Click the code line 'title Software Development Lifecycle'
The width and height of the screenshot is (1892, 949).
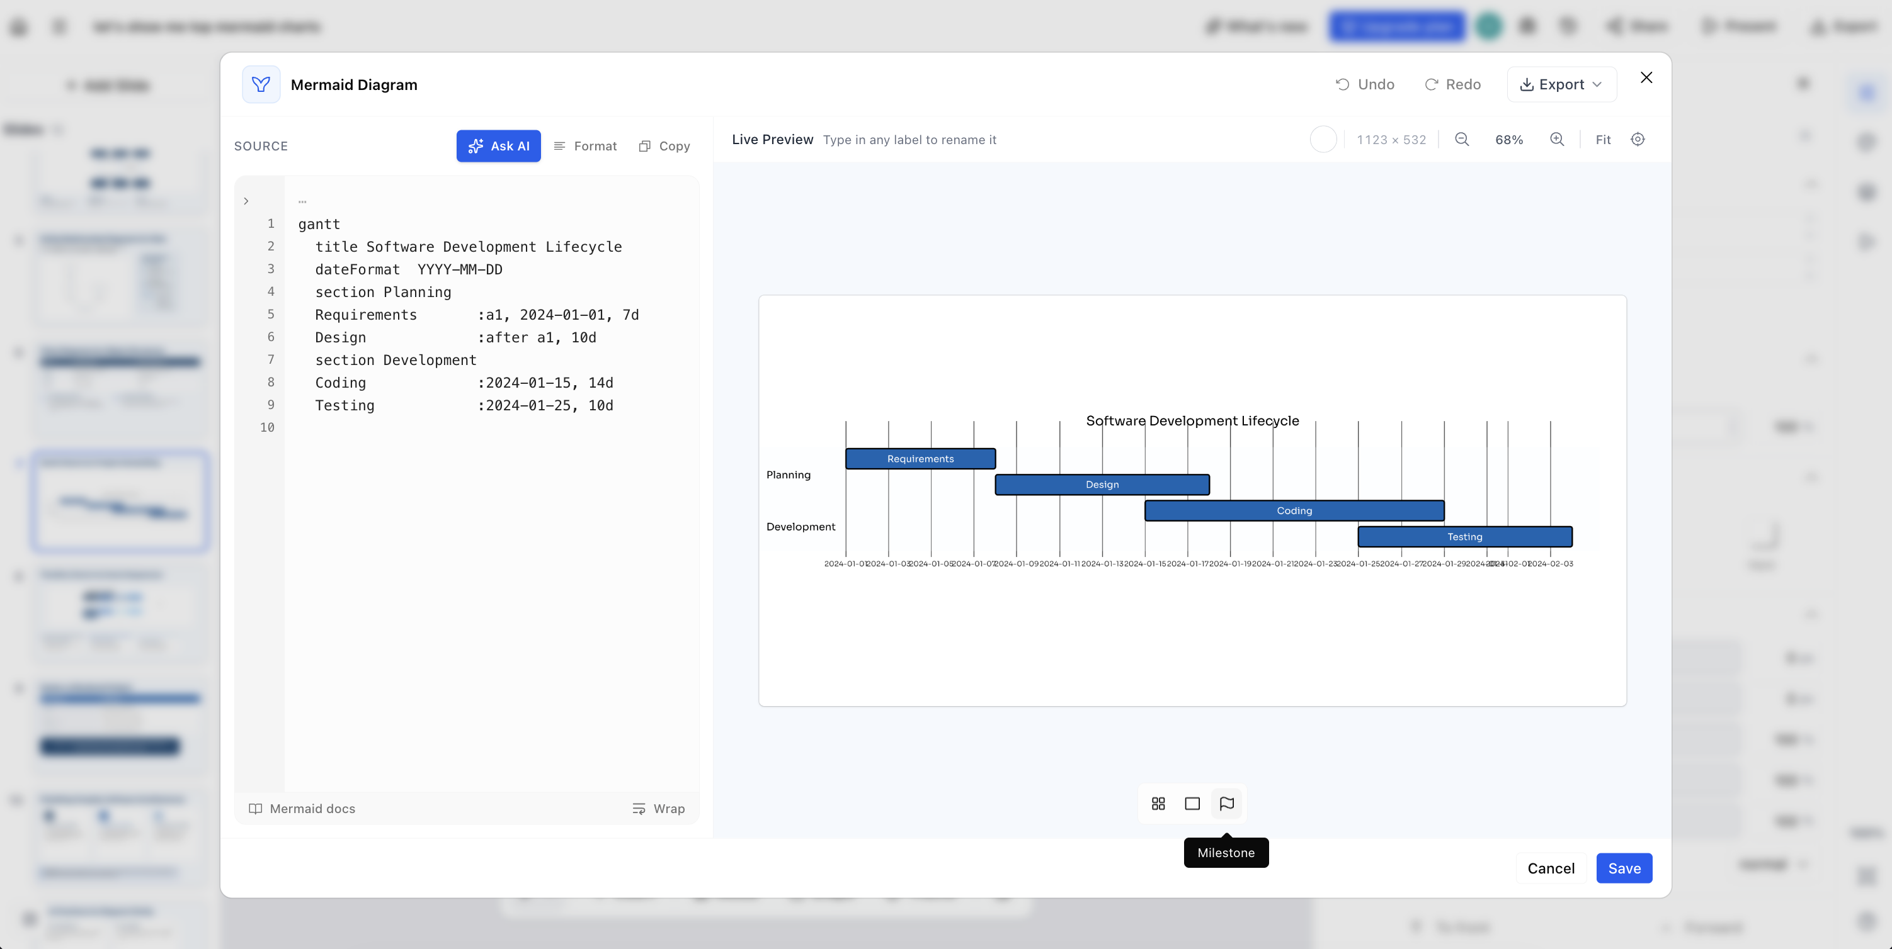click(469, 247)
